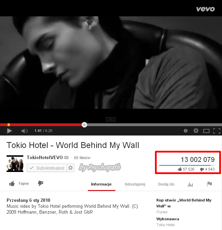Switch to theater mode rectangle icon

tap(206, 131)
